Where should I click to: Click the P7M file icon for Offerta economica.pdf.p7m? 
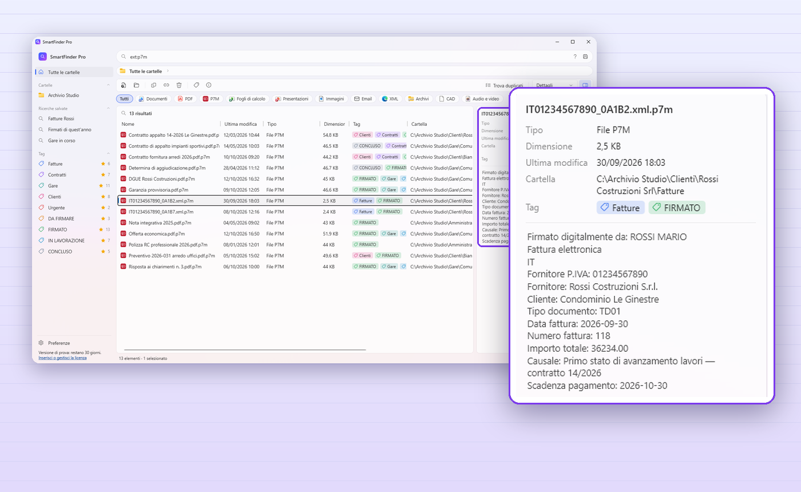pos(123,233)
